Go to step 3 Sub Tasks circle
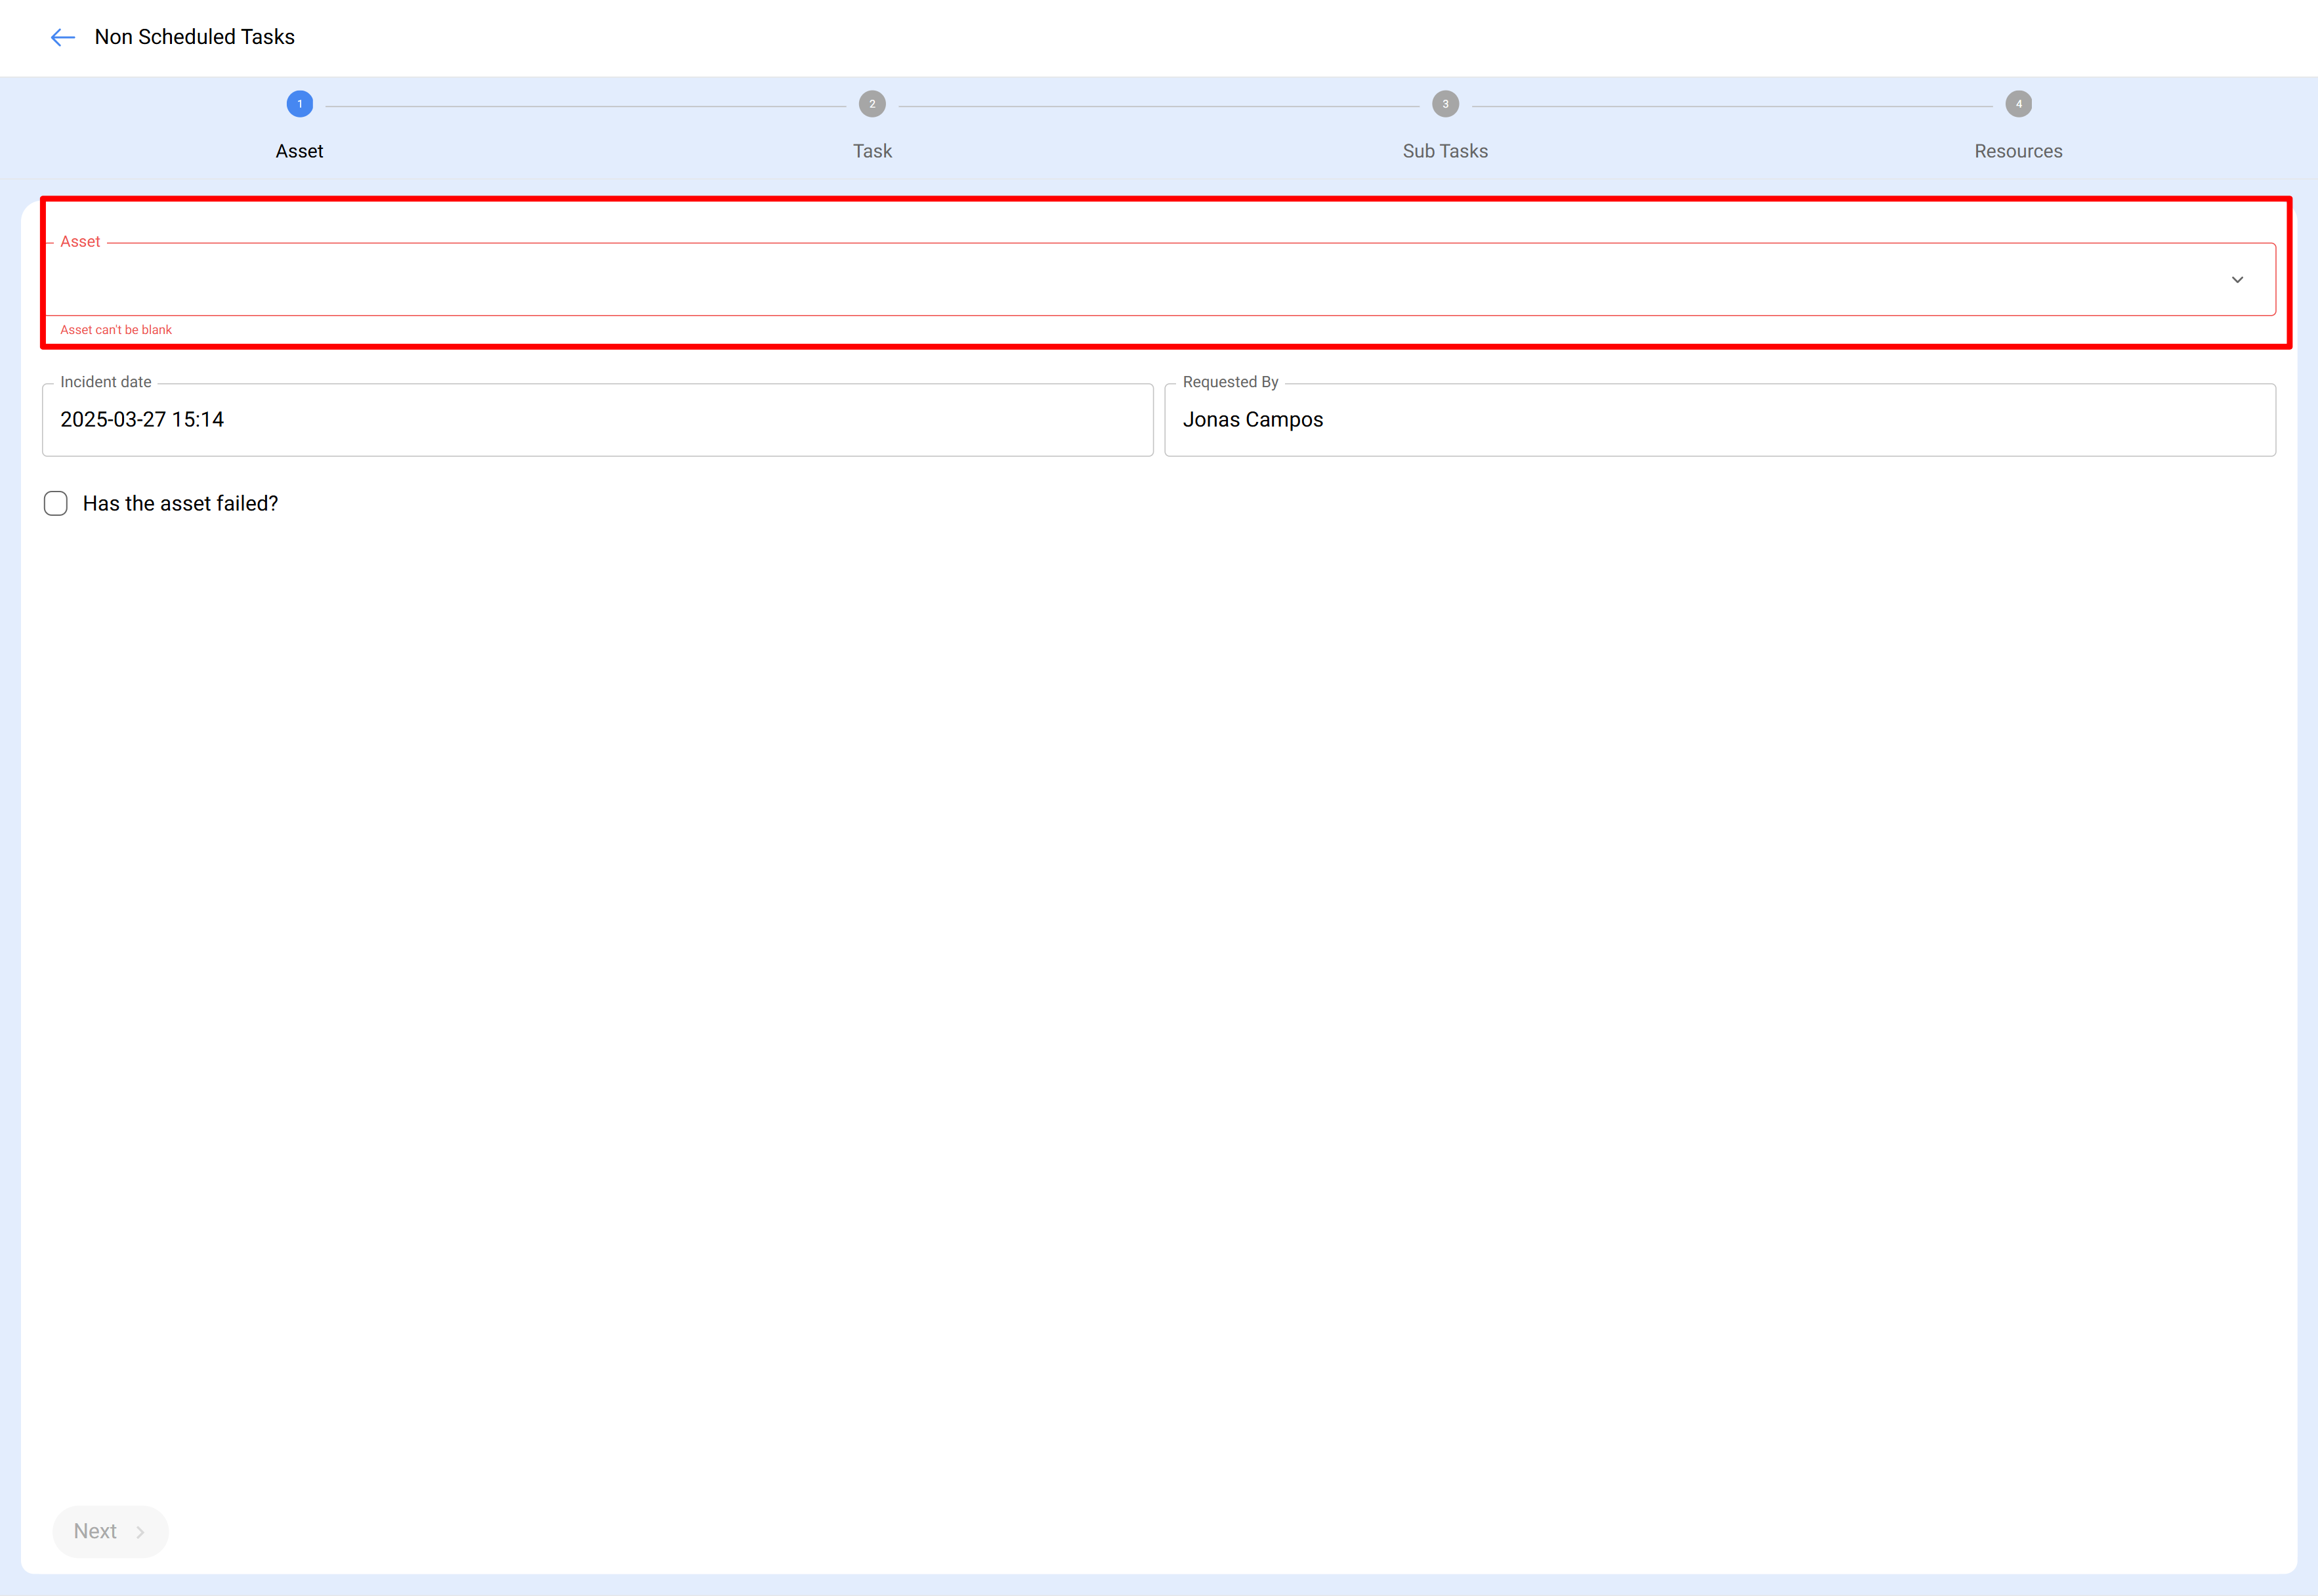This screenshot has width=2318, height=1596. coord(1445,104)
